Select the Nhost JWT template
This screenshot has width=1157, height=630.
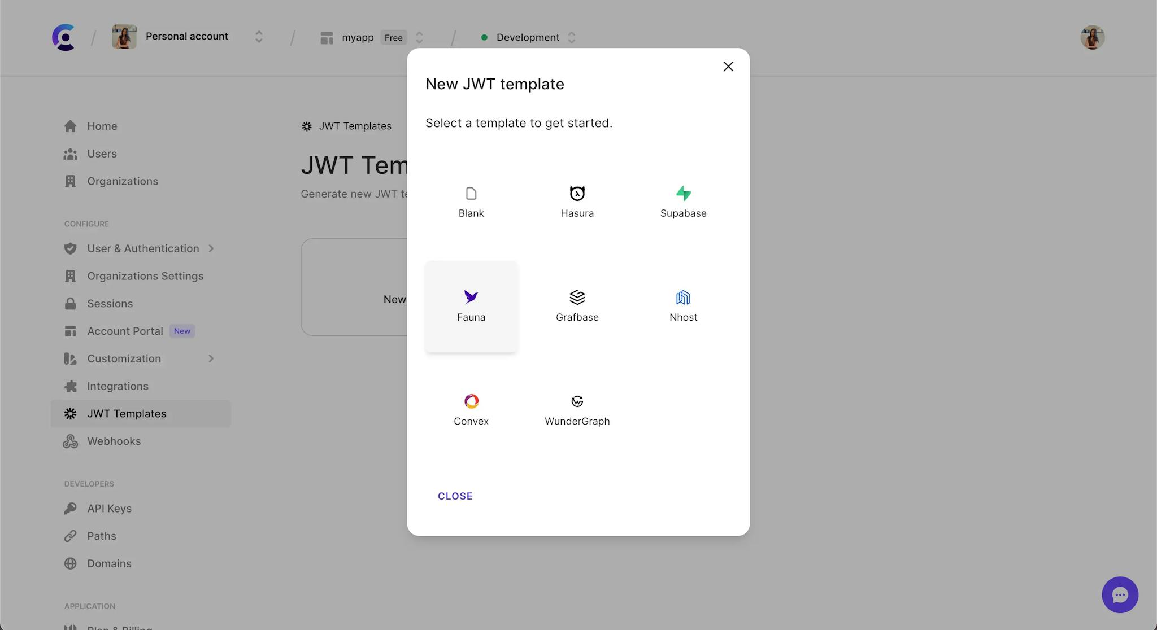tap(683, 304)
